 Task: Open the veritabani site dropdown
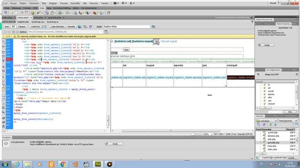pos(267,121)
